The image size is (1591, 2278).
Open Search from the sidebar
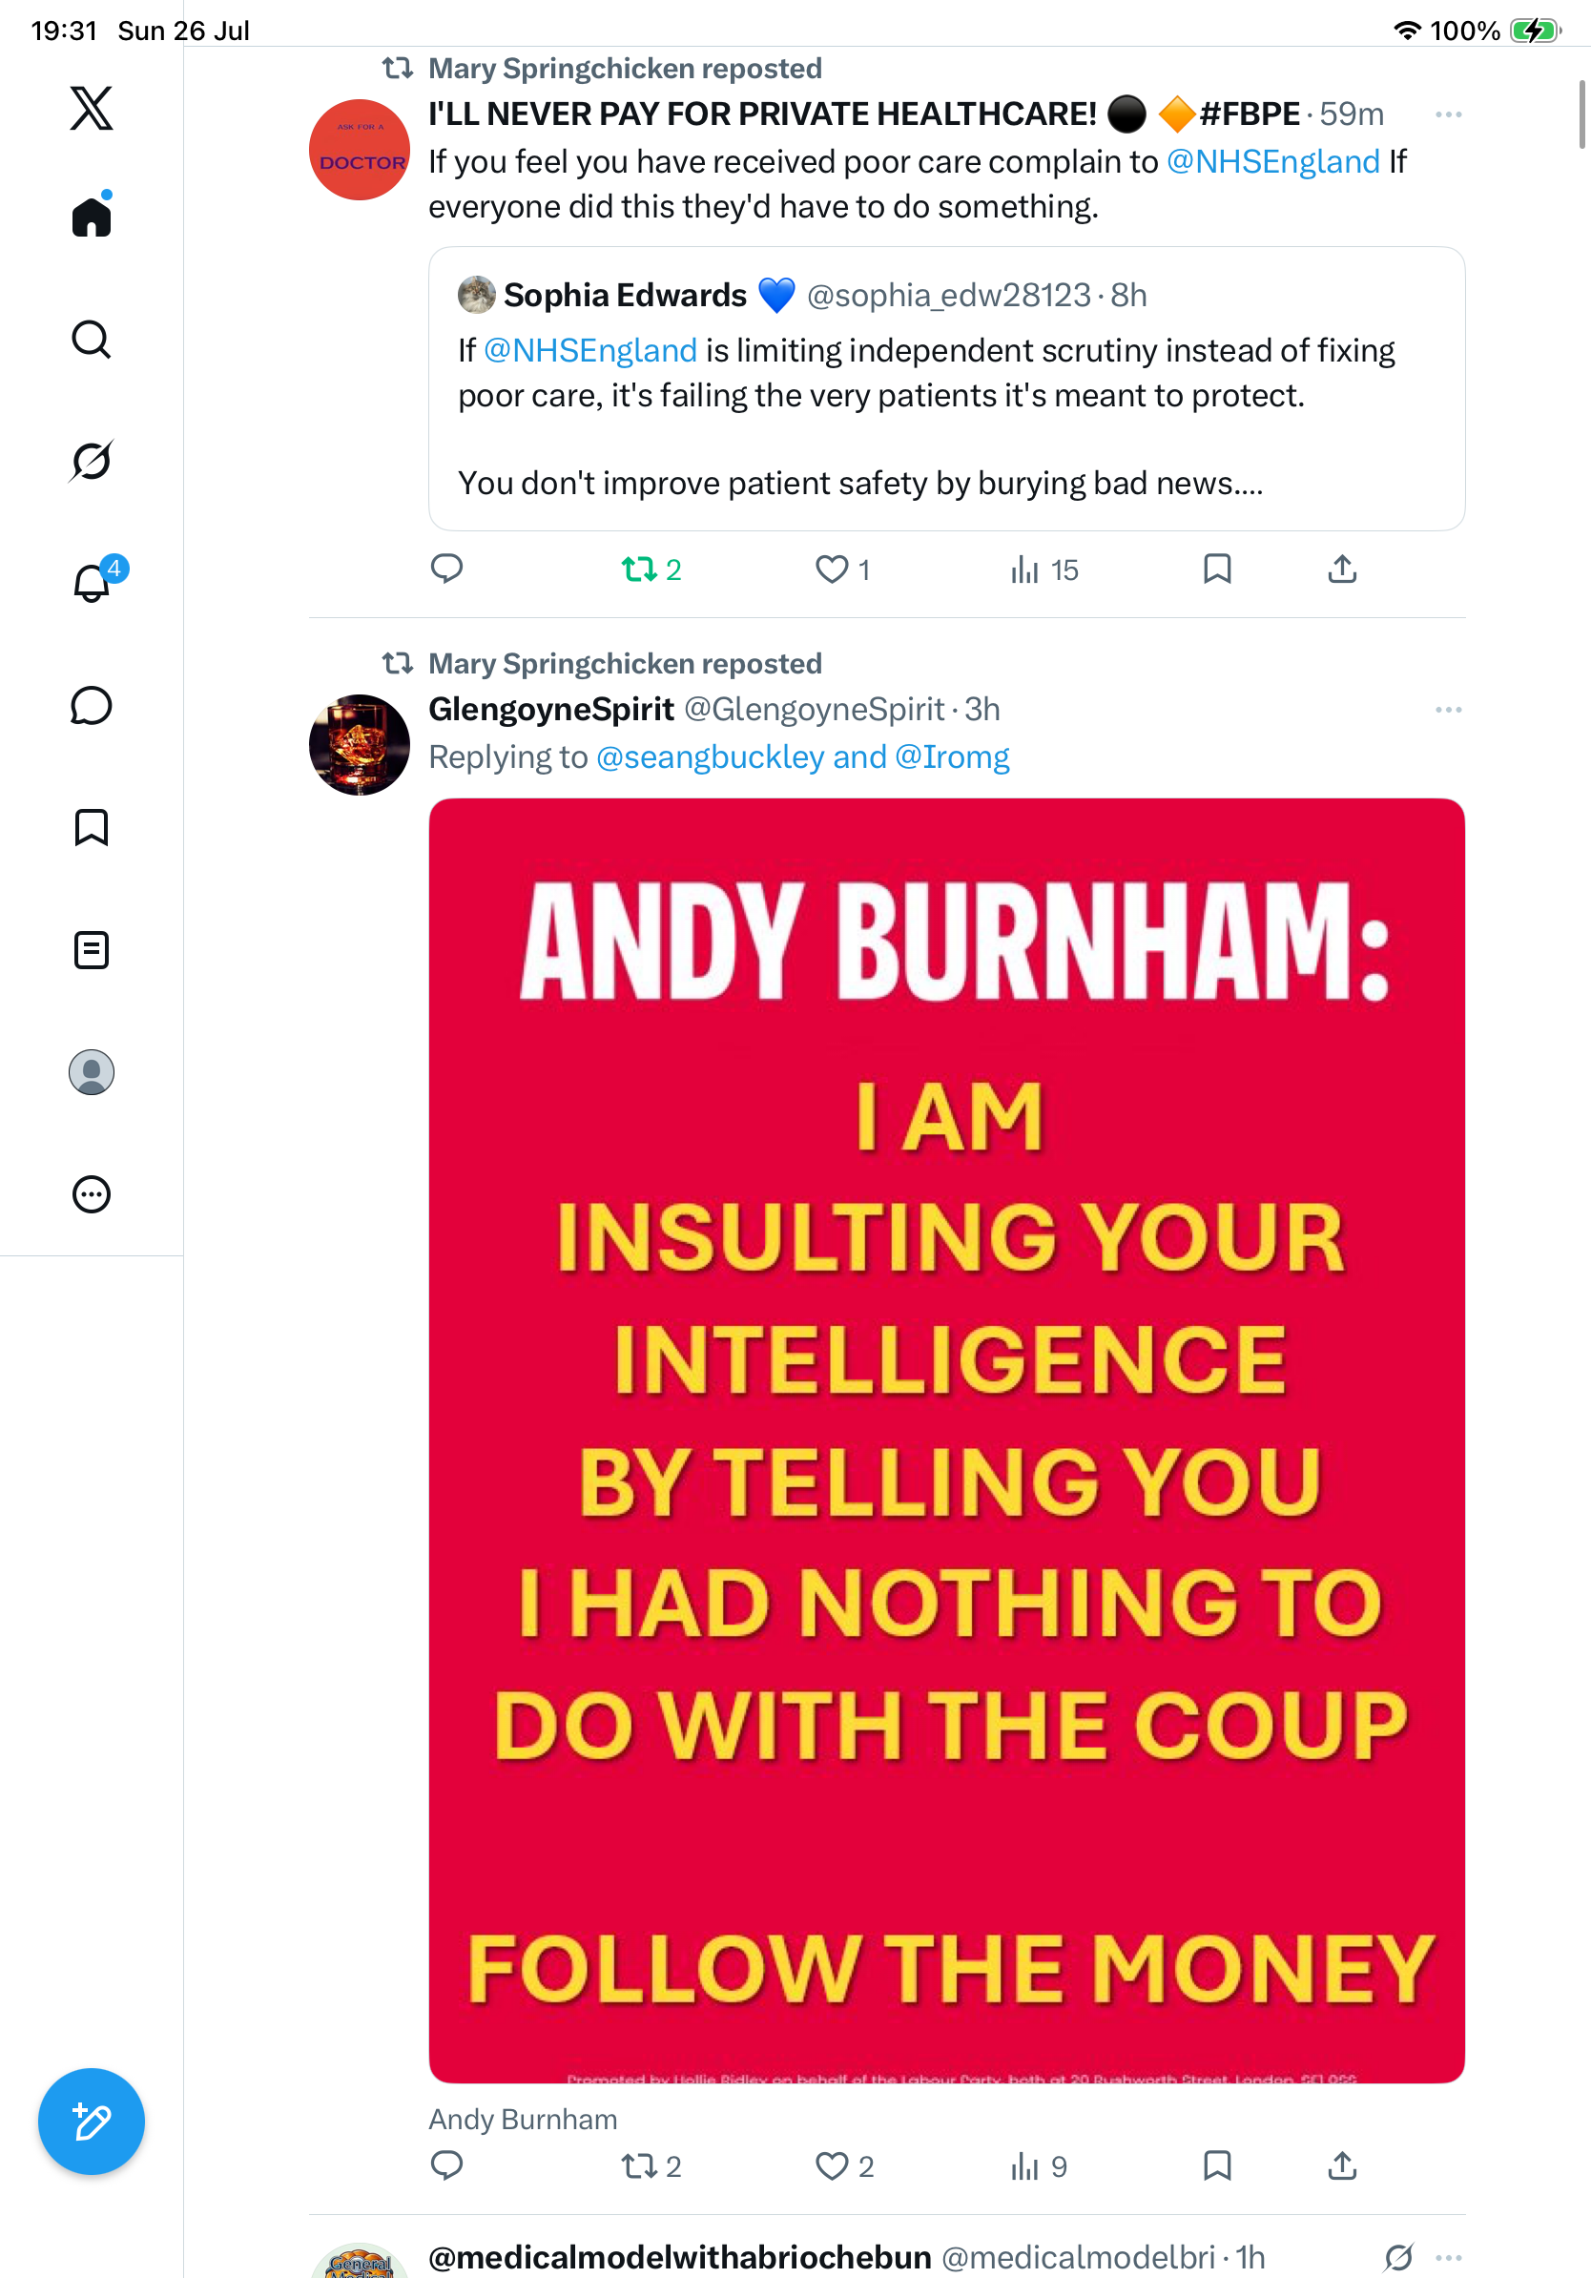[x=92, y=340]
